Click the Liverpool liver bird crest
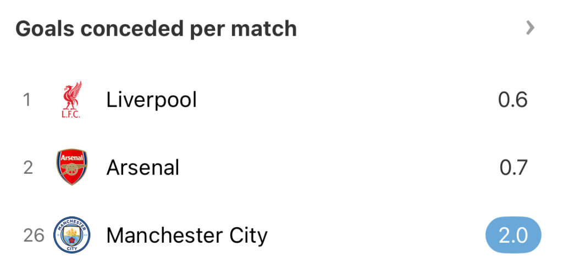The height and width of the screenshot is (274, 563). pos(72,100)
